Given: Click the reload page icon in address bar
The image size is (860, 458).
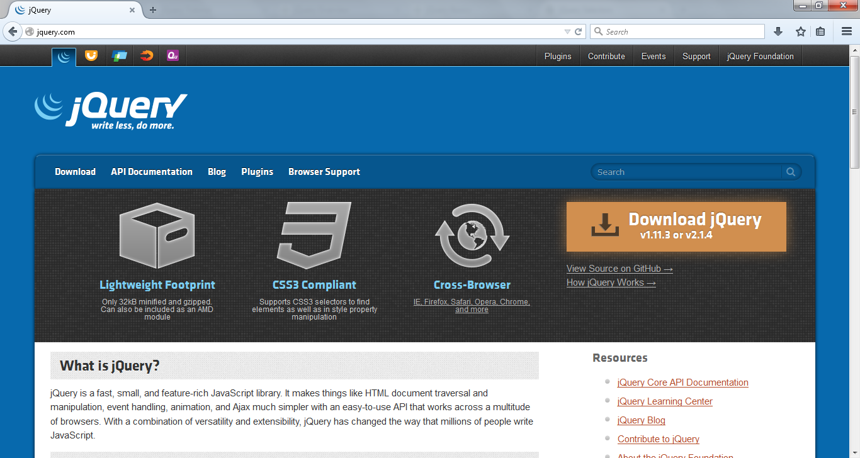Looking at the screenshot, I should point(578,31).
